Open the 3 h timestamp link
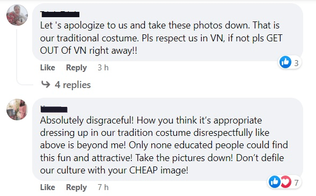The width and height of the screenshot is (316, 196). click(103, 68)
